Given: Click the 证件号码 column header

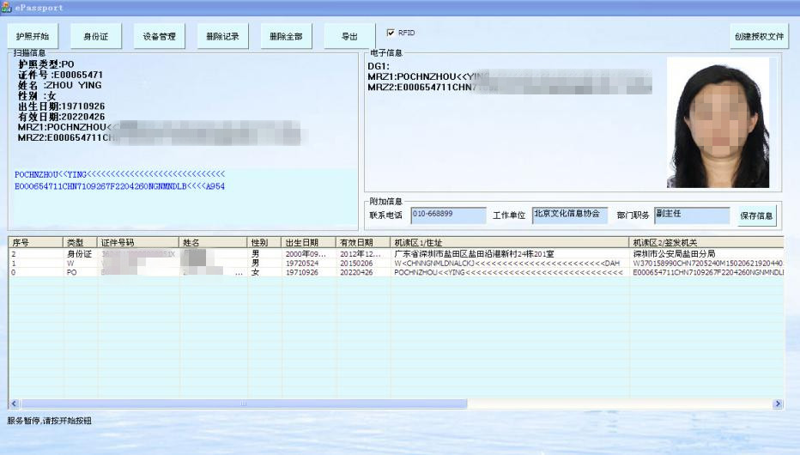Looking at the screenshot, I should (137, 243).
